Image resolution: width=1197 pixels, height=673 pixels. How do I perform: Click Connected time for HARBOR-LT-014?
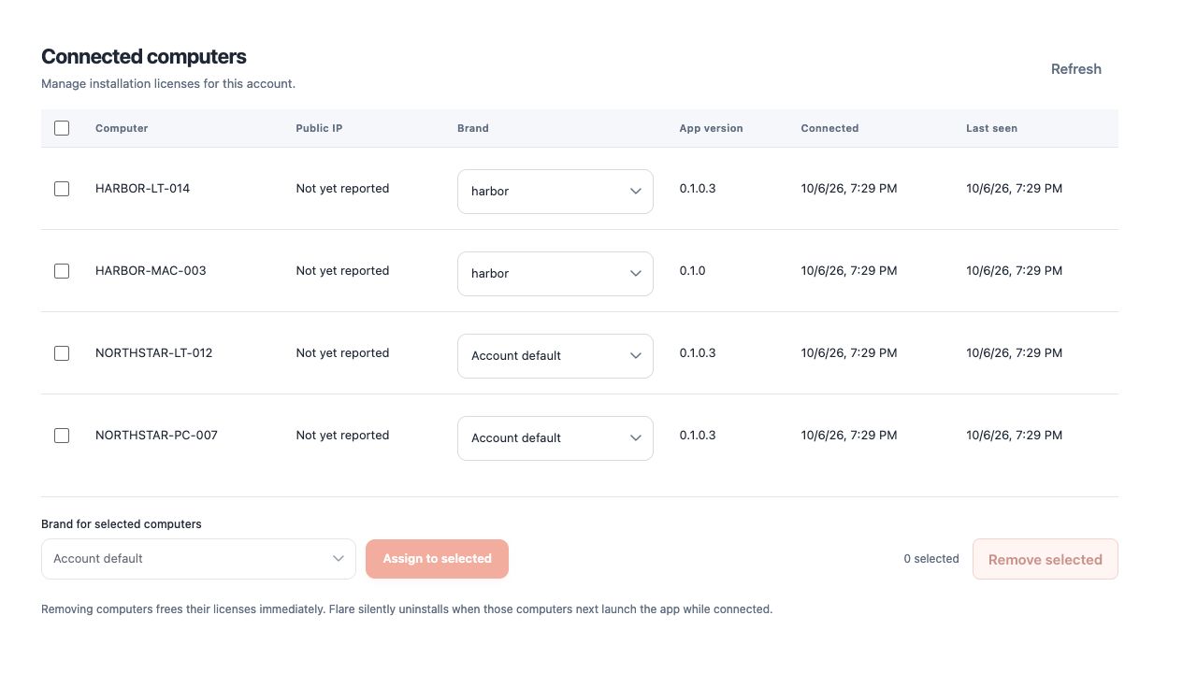(849, 189)
